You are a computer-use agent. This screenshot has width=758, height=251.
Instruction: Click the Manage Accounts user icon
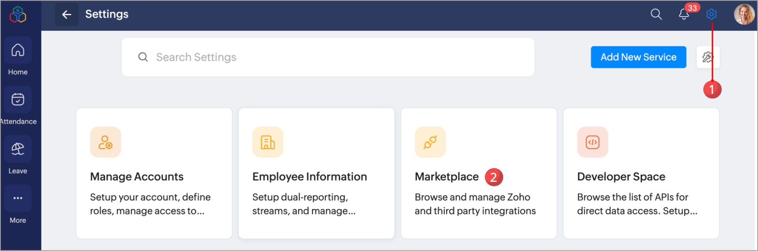point(106,142)
